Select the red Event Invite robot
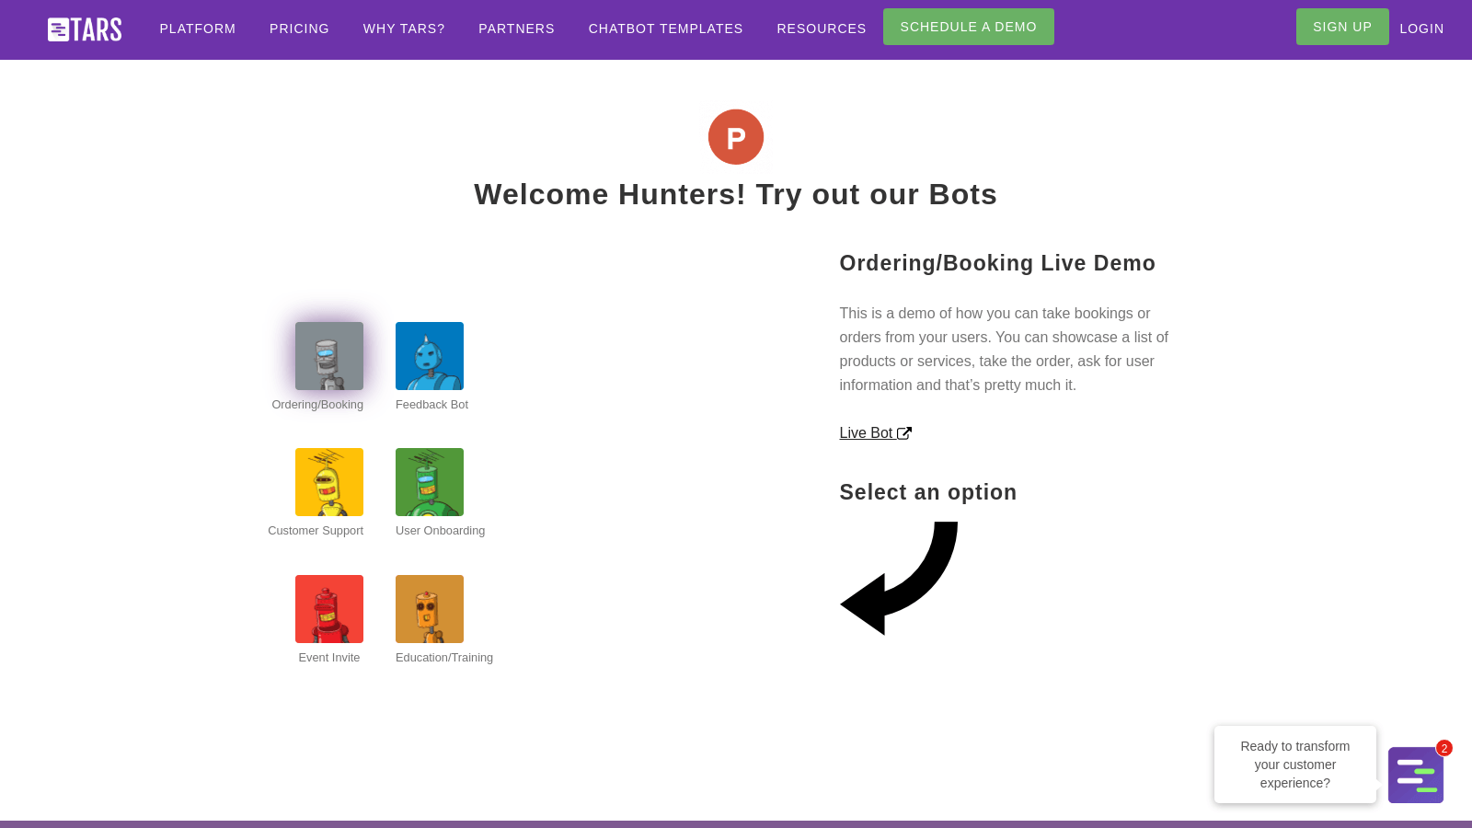 coord(329,609)
